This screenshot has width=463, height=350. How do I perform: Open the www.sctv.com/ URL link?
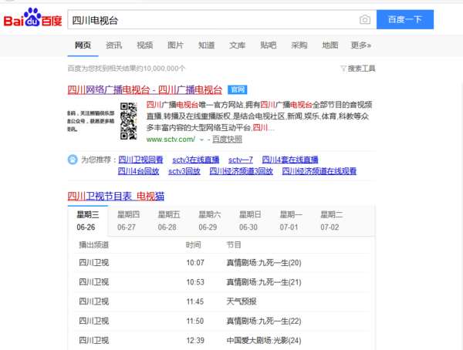point(171,140)
